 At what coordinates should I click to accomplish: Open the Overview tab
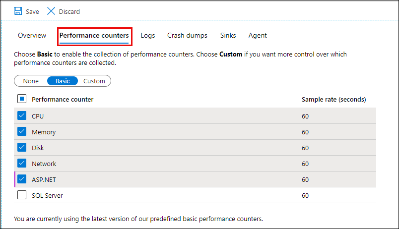click(x=32, y=36)
